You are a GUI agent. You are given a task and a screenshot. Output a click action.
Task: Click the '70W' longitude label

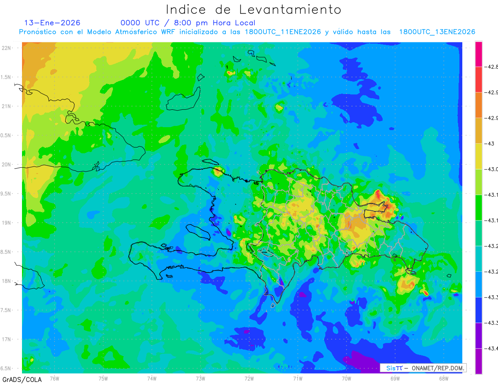346,378
